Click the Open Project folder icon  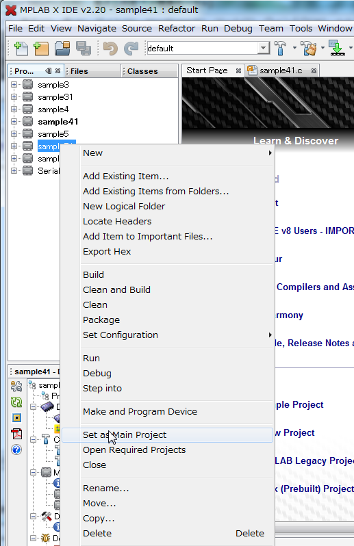coord(62,49)
